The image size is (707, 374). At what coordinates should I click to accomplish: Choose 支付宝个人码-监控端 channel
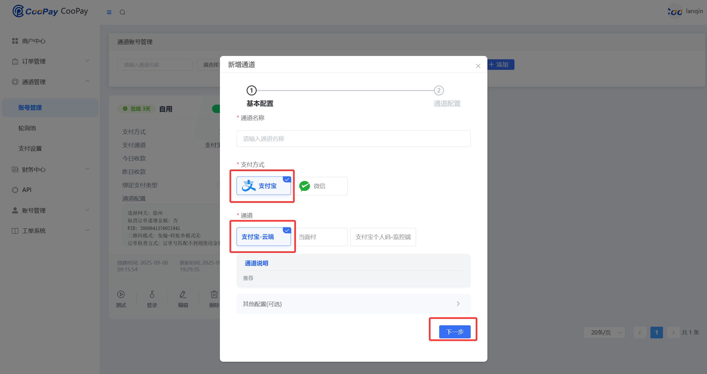(x=383, y=237)
